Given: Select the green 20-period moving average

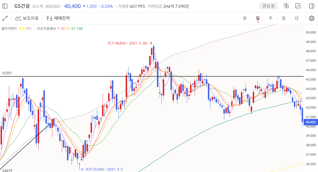Looking at the screenshot, I should 73,28.
